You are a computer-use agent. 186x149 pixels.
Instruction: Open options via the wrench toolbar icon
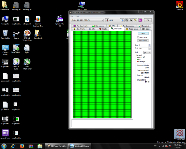(135, 20)
